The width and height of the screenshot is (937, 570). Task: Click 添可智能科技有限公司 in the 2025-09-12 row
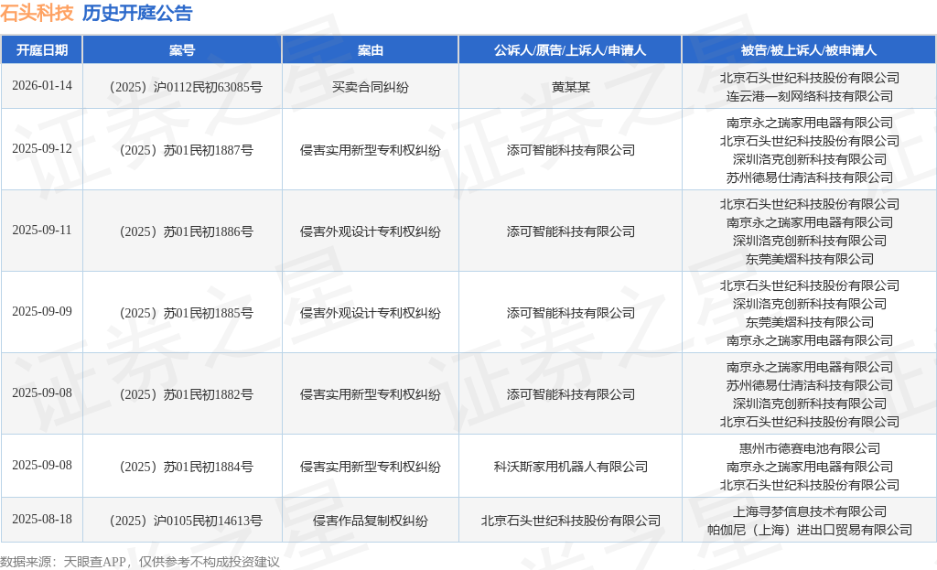pos(571,150)
